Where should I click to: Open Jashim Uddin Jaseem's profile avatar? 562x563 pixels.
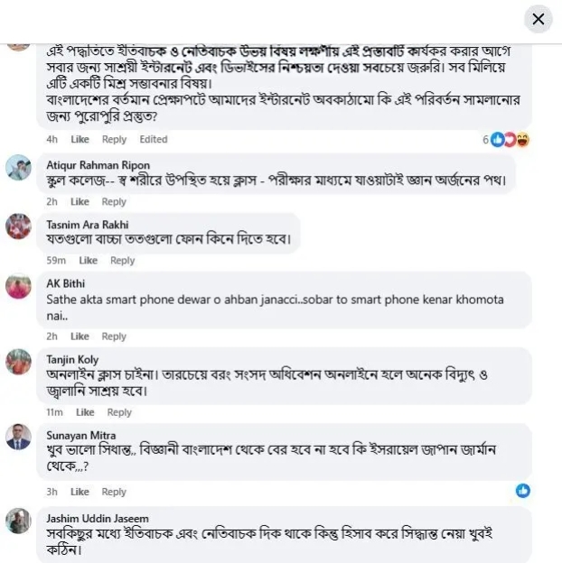(19, 521)
